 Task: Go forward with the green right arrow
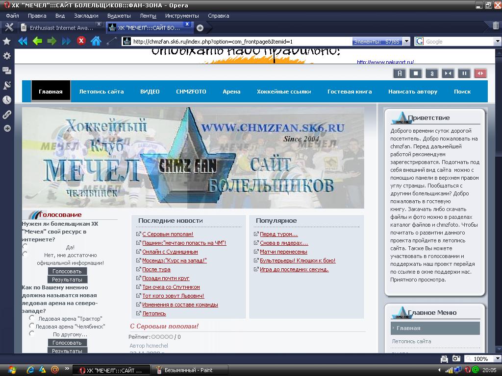click(51, 41)
